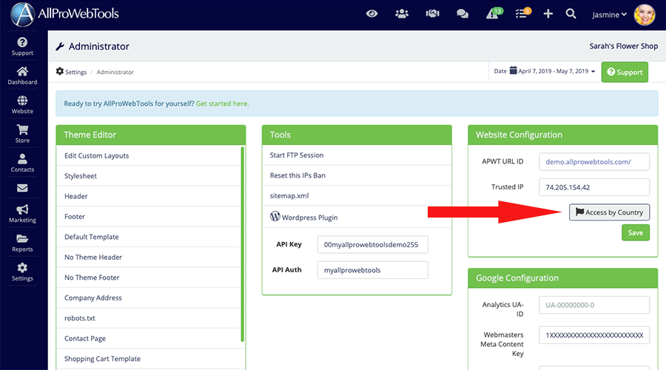Open the mail envelope in sidebar
Viewport: 666px width, 370px height.
tap(22, 188)
